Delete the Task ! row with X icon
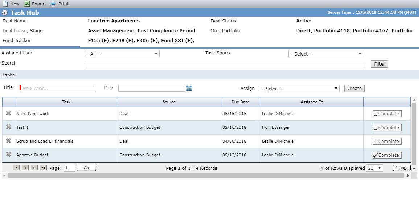Image resolution: width=419 pixels, height=205 pixels. tap(9, 127)
